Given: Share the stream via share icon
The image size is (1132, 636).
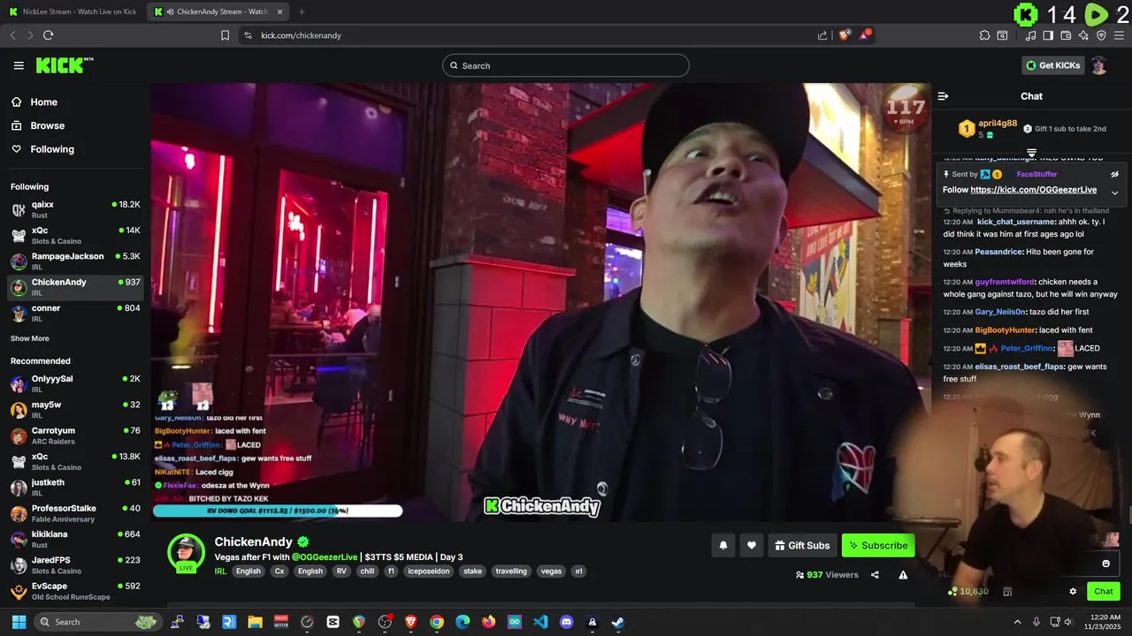Looking at the screenshot, I should pyautogui.click(x=875, y=575).
